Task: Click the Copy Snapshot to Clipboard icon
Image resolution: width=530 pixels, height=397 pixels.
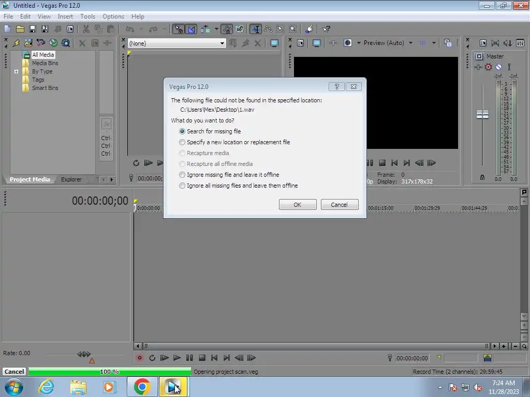Action: point(448,43)
